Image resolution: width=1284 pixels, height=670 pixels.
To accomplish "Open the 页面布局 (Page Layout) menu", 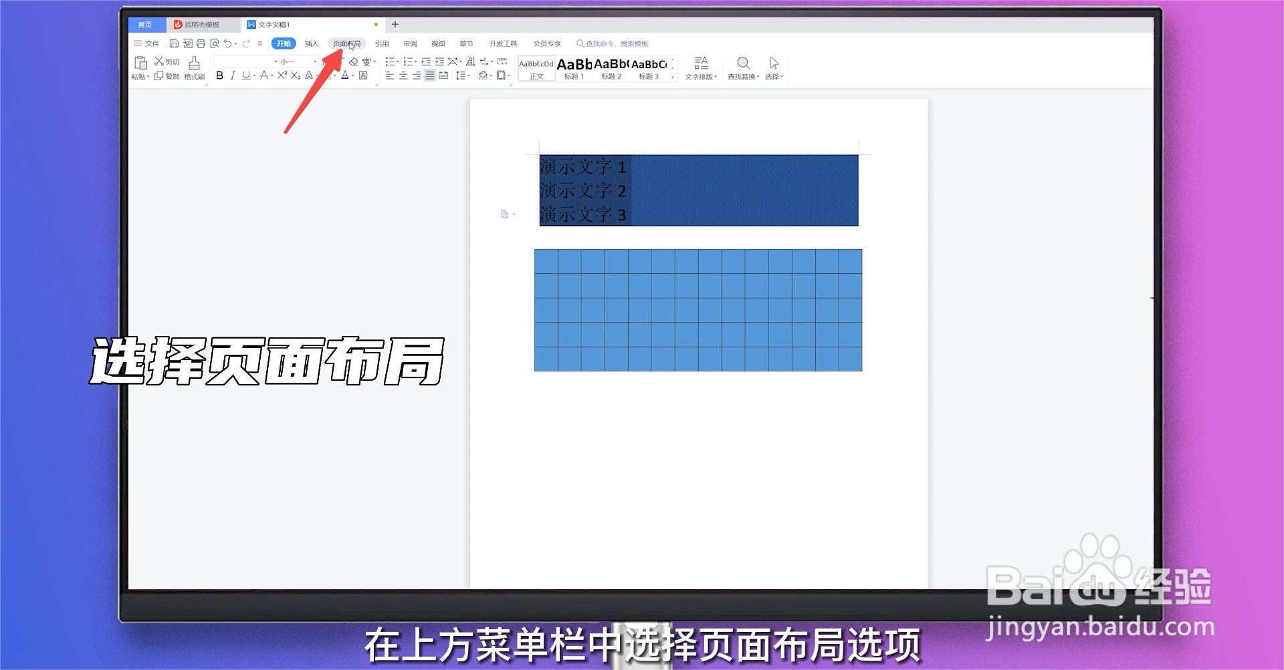I will pyautogui.click(x=348, y=43).
